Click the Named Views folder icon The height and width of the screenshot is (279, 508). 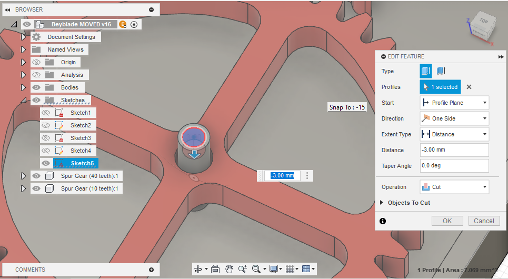click(x=36, y=49)
